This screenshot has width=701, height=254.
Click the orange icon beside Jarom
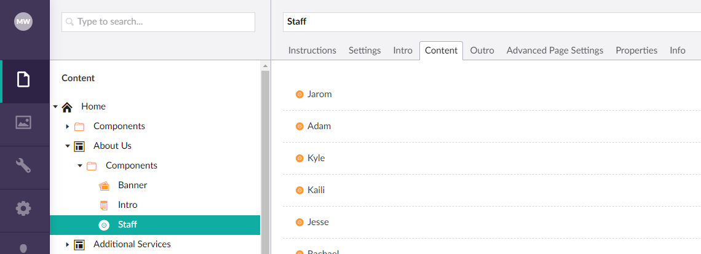299,94
